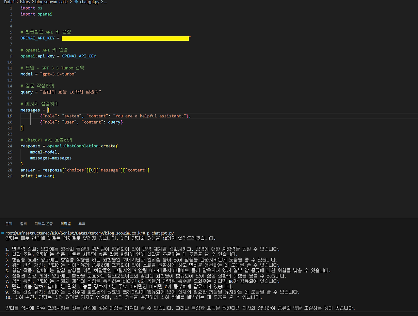Click the Python file icon in the breadcrumb
418x316 pixels.
click(76, 2)
